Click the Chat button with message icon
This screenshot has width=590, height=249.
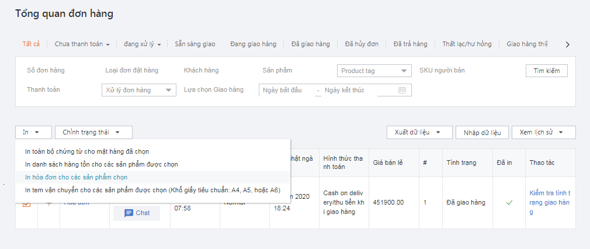[137, 213]
